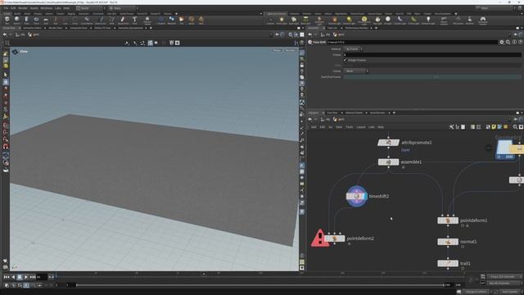524x295 pixels.
Task: Select the Sphere shelf tool
Action: tap(16, 20)
